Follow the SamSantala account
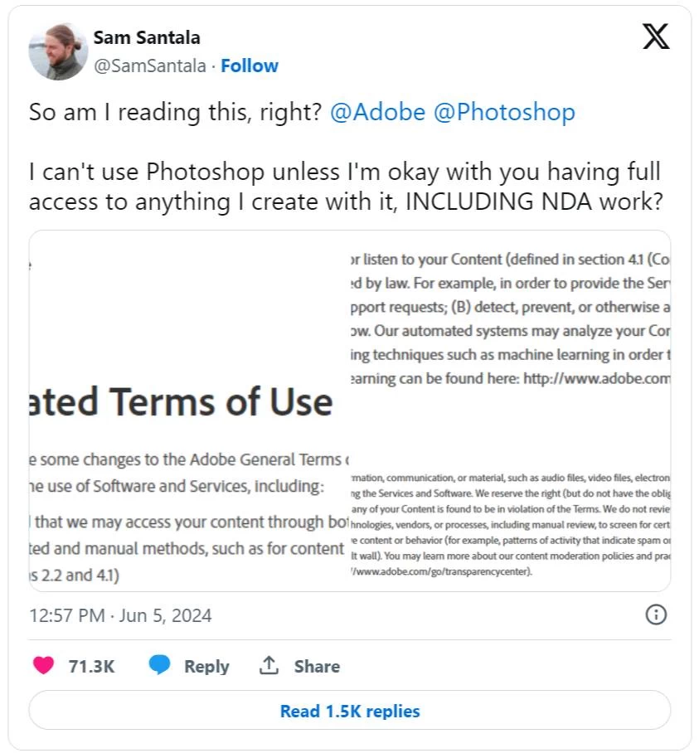Viewport: 699px width, 753px height. pos(249,66)
